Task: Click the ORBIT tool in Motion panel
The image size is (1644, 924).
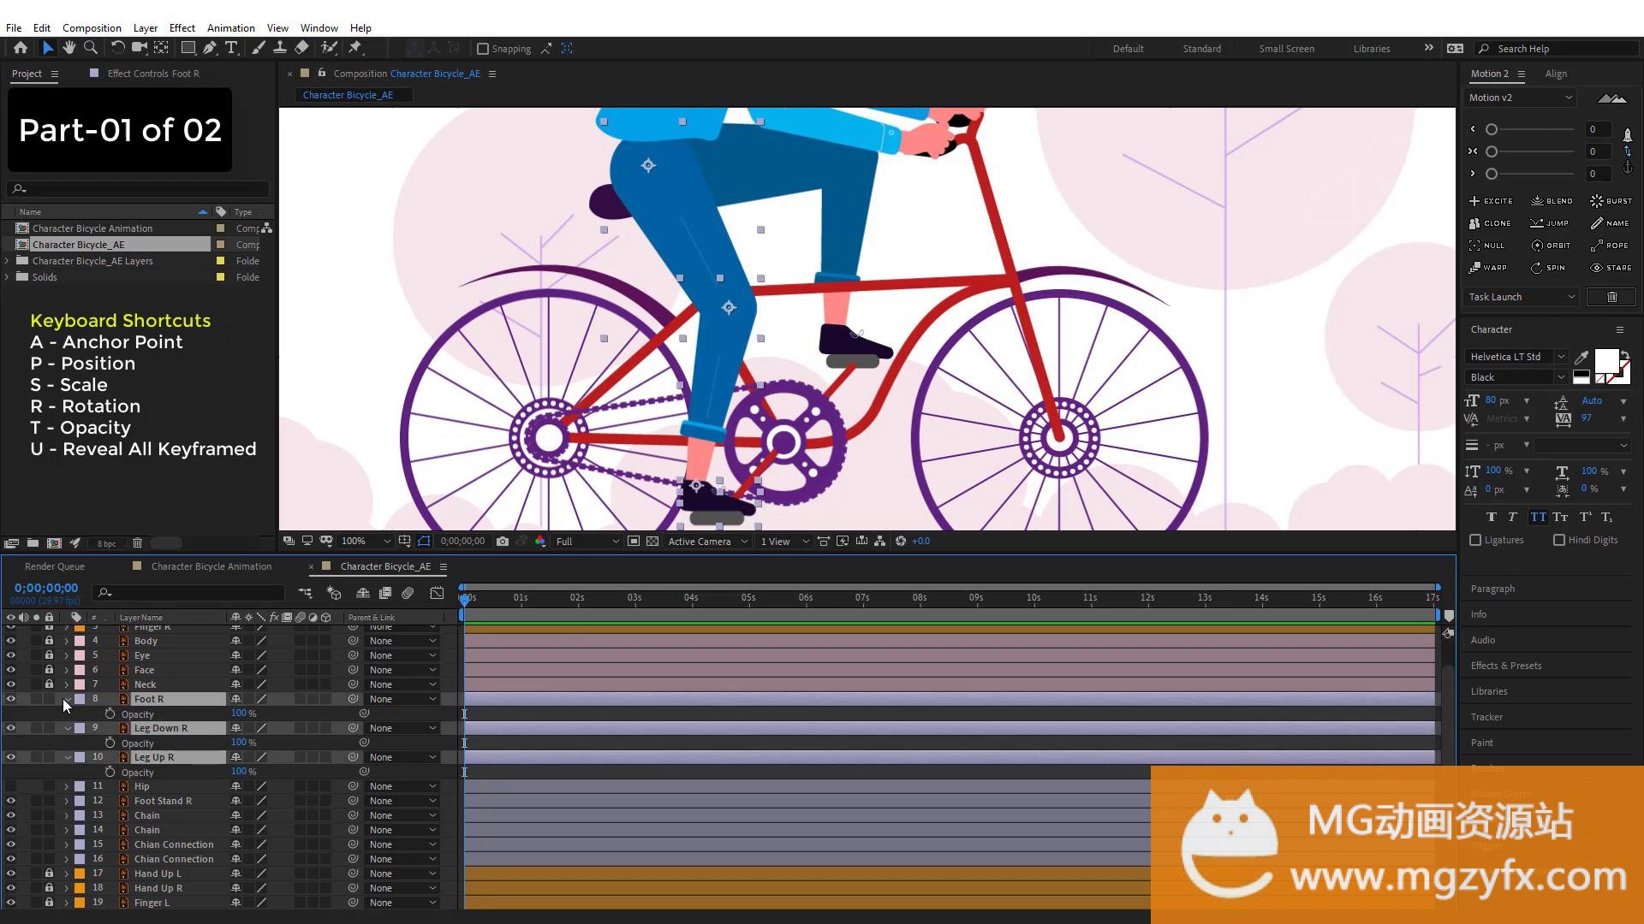Action: pyautogui.click(x=1551, y=246)
